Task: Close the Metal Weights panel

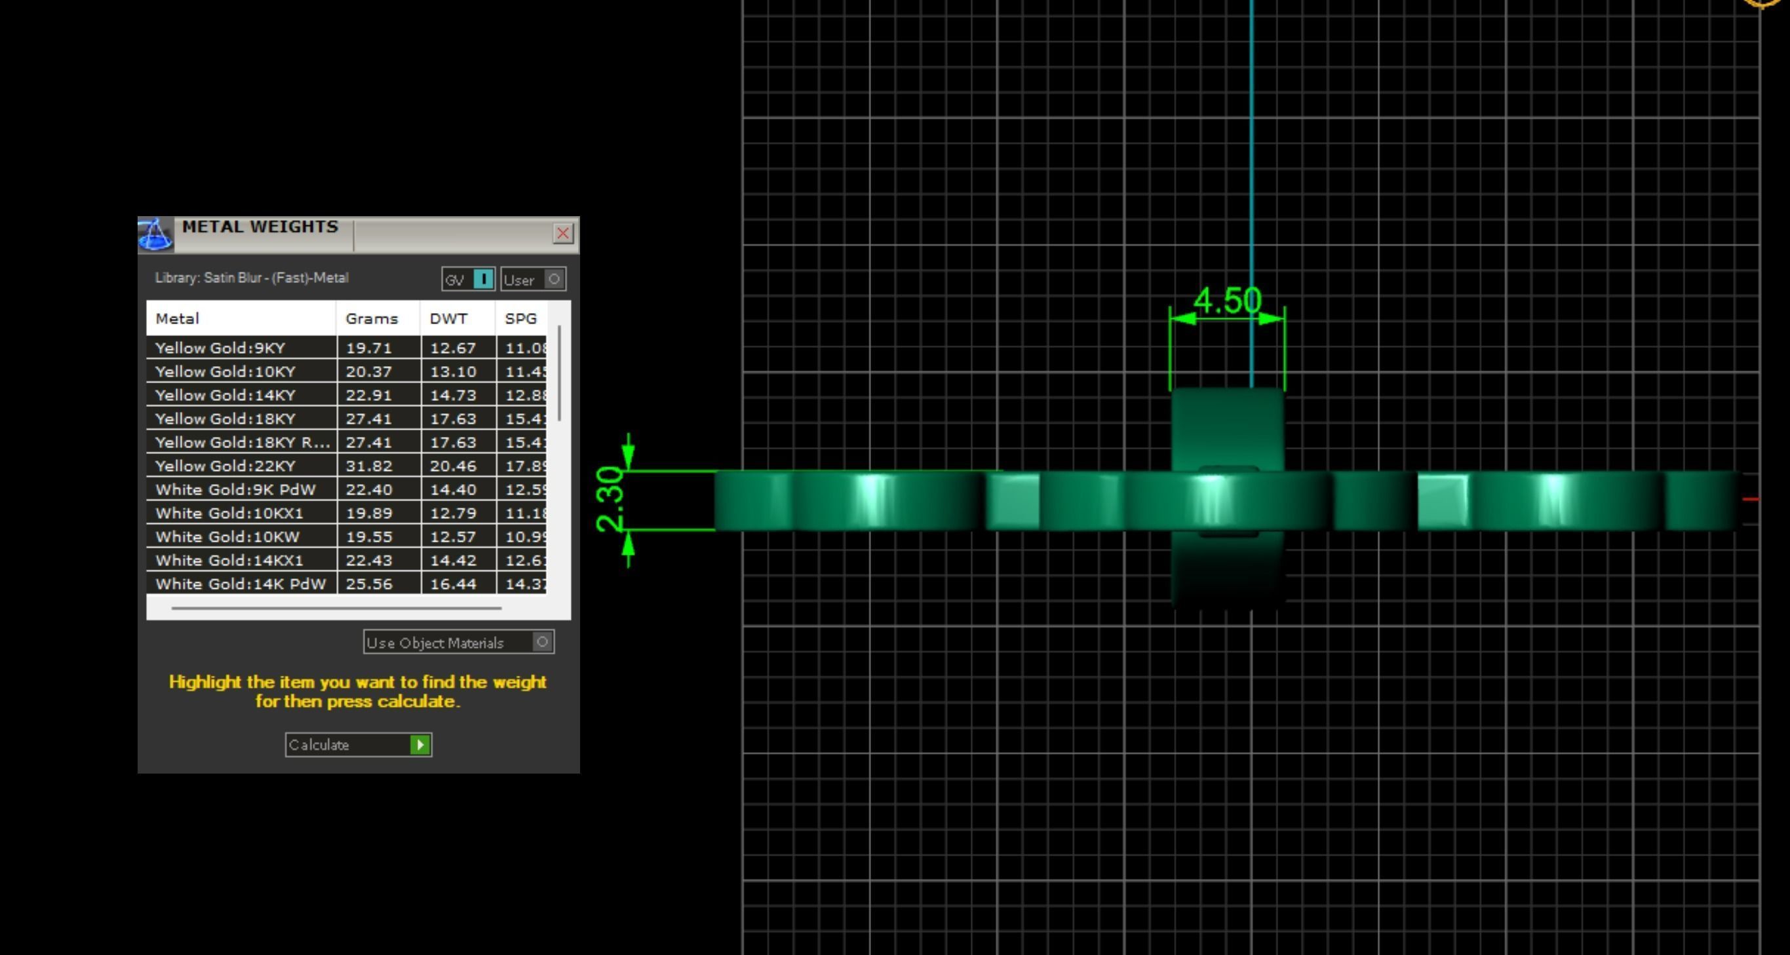Action: coord(563,233)
